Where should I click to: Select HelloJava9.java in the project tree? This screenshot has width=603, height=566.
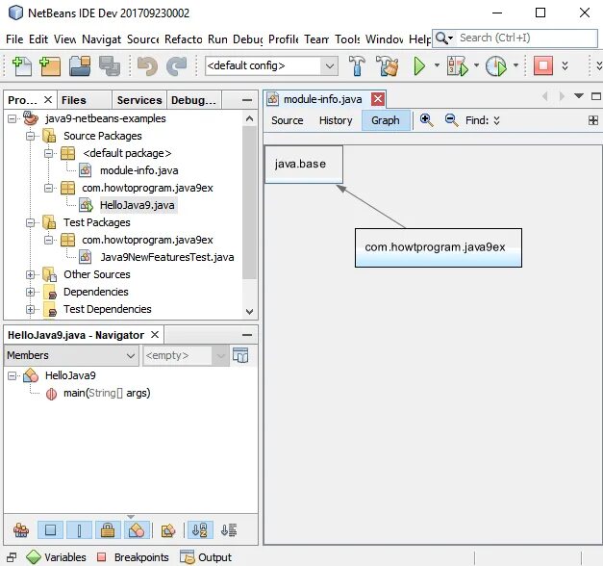(137, 205)
